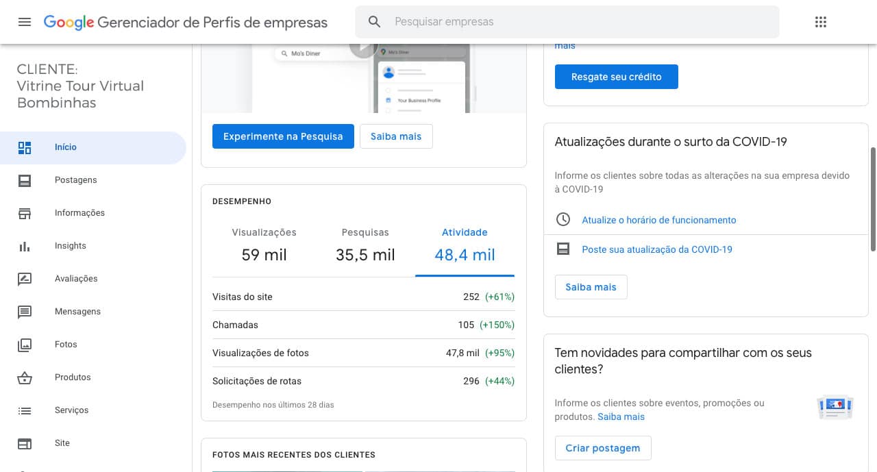
Task: Click Saiba mais next to Experimente na Pesquisa
Action: point(396,136)
